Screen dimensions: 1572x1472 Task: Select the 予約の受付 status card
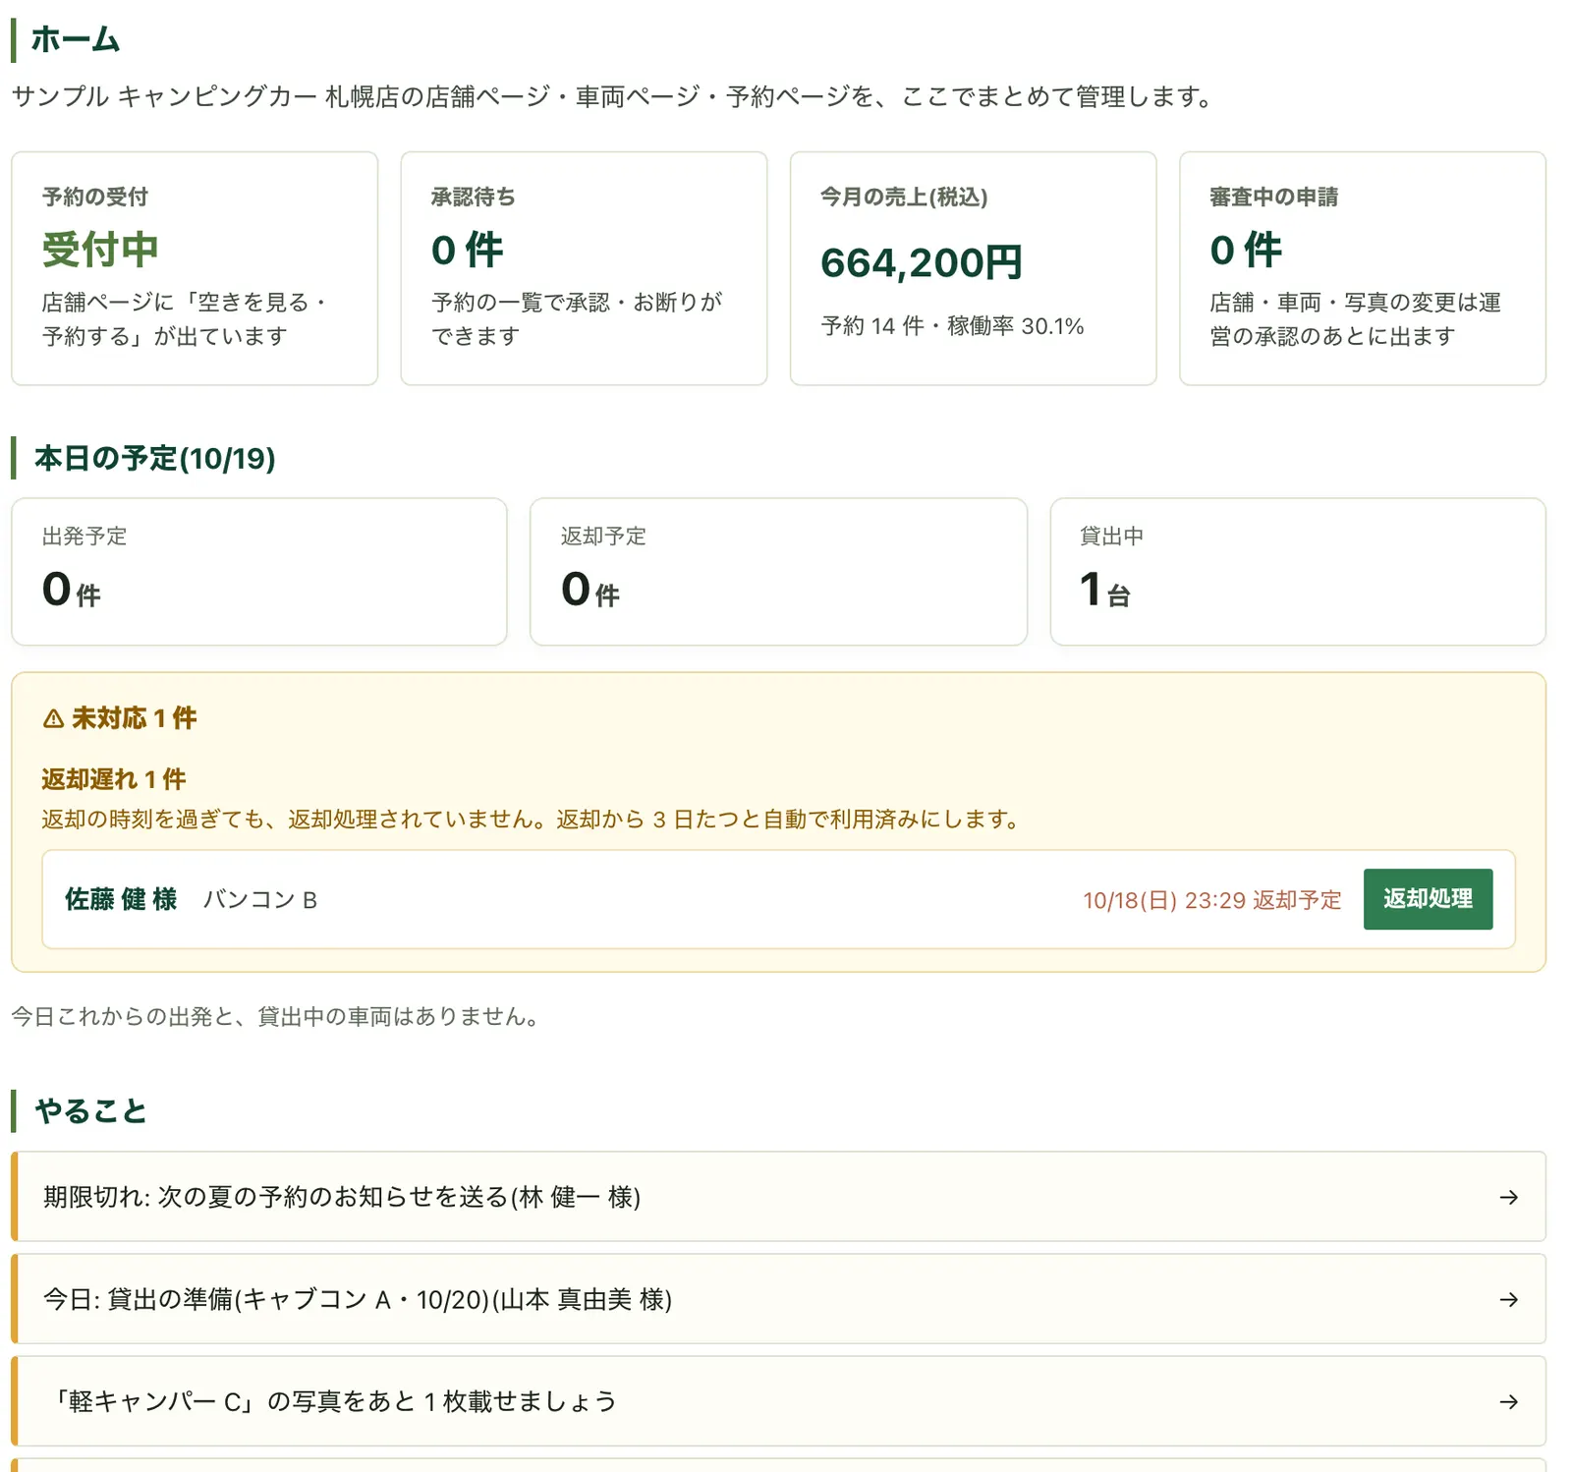195,268
